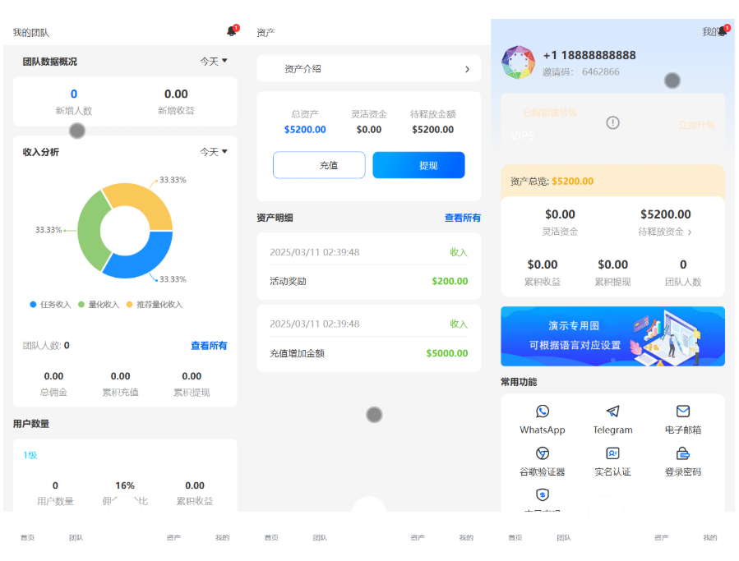Expand the 资产介绍 row
739x561 pixels.
[x=368, y=69]
